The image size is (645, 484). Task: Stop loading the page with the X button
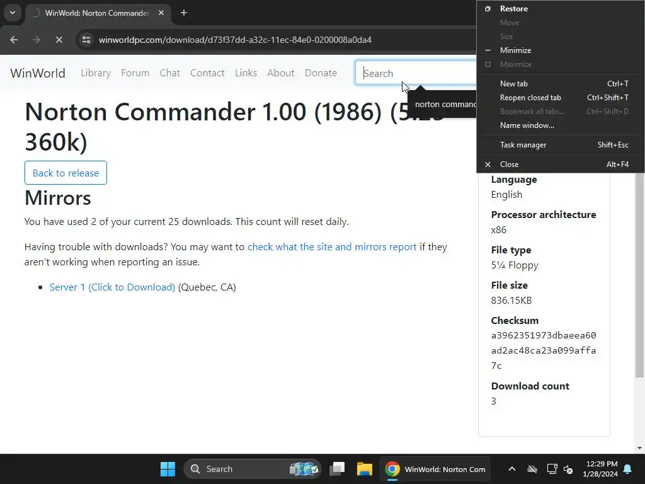point(59,40)
